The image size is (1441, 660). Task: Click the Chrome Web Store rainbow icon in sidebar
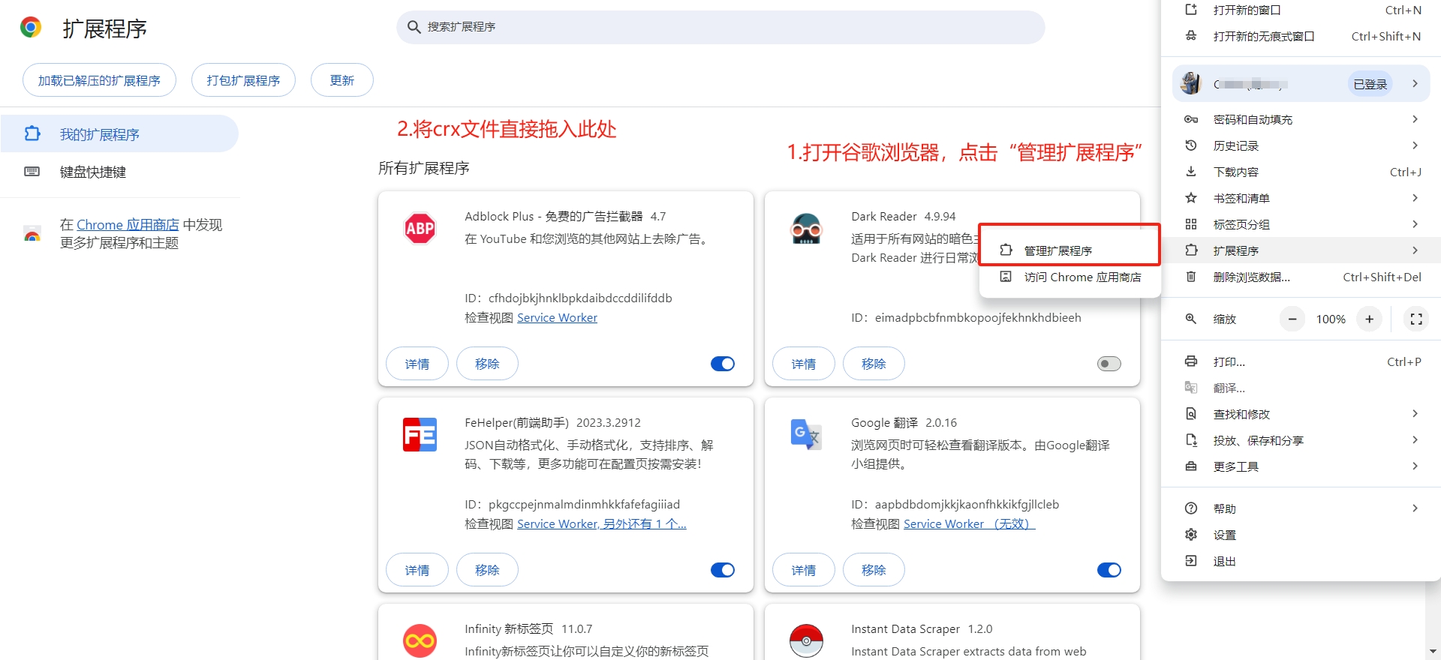click(32, 234)
